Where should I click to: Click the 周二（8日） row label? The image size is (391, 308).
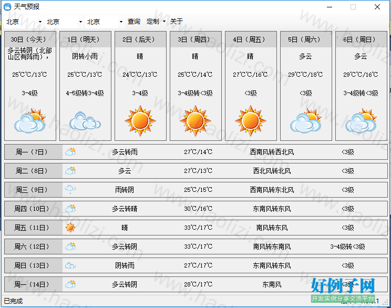click(34, 171)
